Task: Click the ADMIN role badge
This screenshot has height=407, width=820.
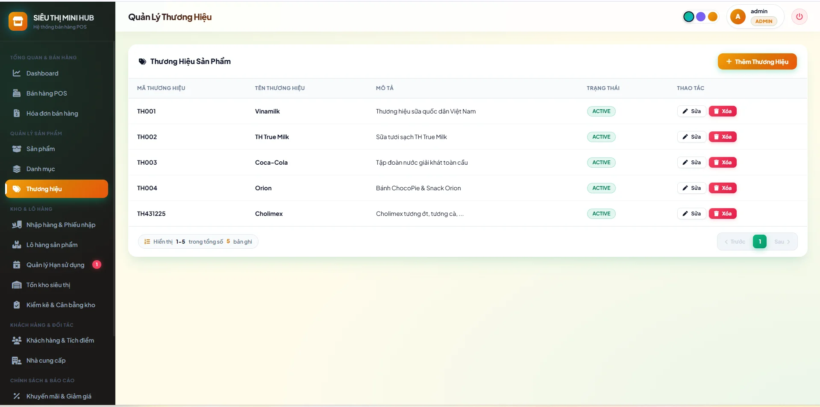Action: pyautogui.click(x=764, y=21)
